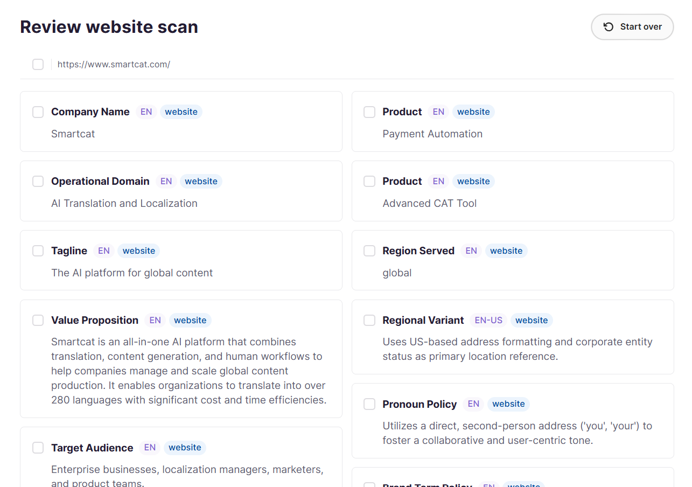Click the EN tag beside Operational Domain
The image size is (692, 487).
coord(166,182)
